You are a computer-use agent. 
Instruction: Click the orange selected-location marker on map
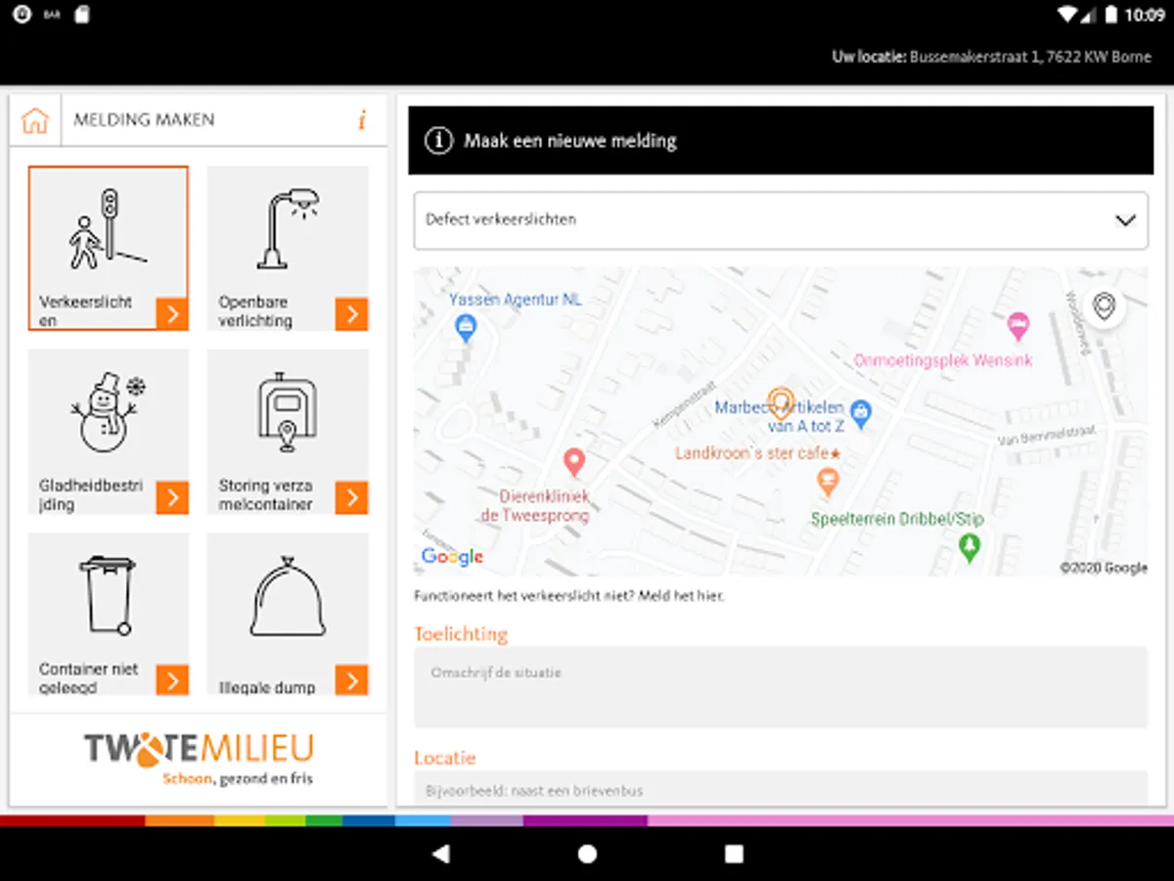pyautogui.click(x=780, y=401)
